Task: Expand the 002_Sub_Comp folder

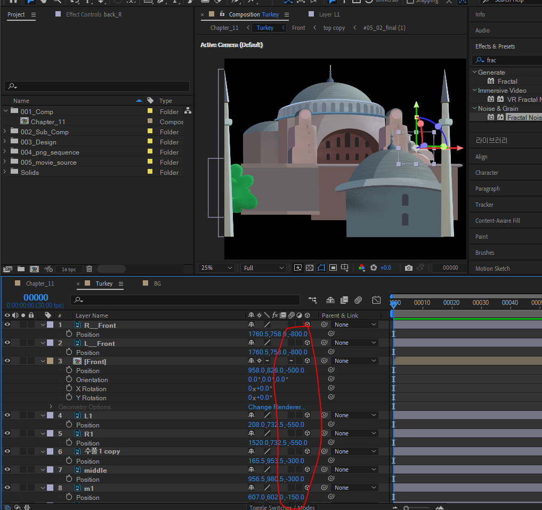Action: [x=4, y=132]
